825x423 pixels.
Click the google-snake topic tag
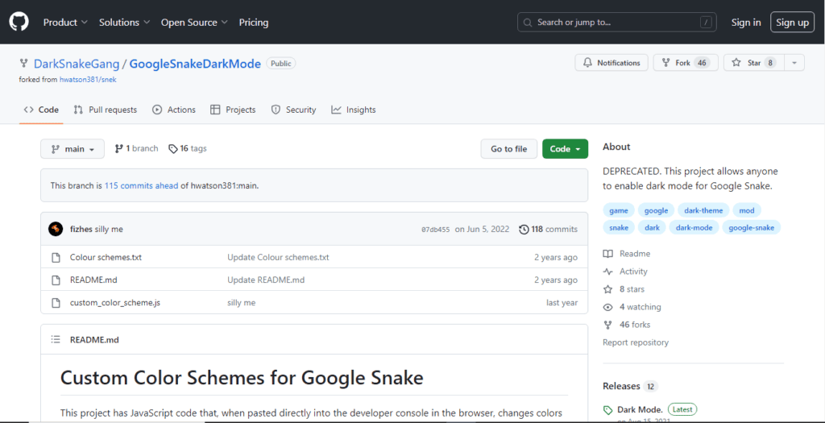tap(752, 227)
